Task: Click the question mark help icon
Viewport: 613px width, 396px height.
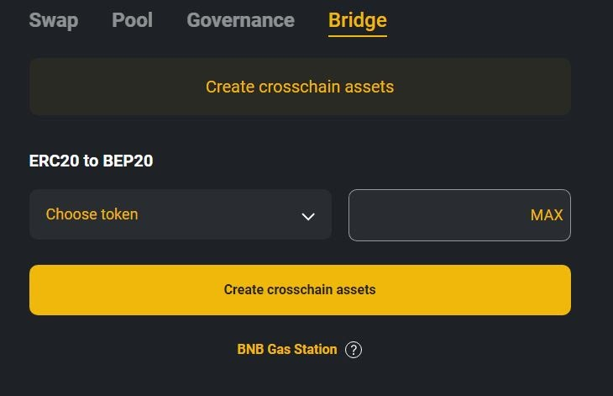Action: [x=354, y=350]
